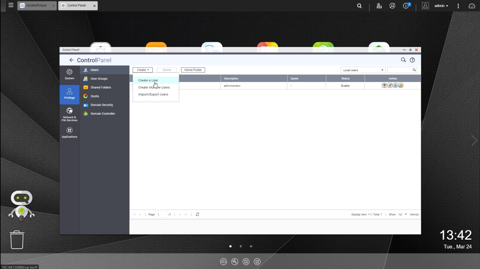Expand the Local Users dropdown
480x269 pixels.
point(363,70)
